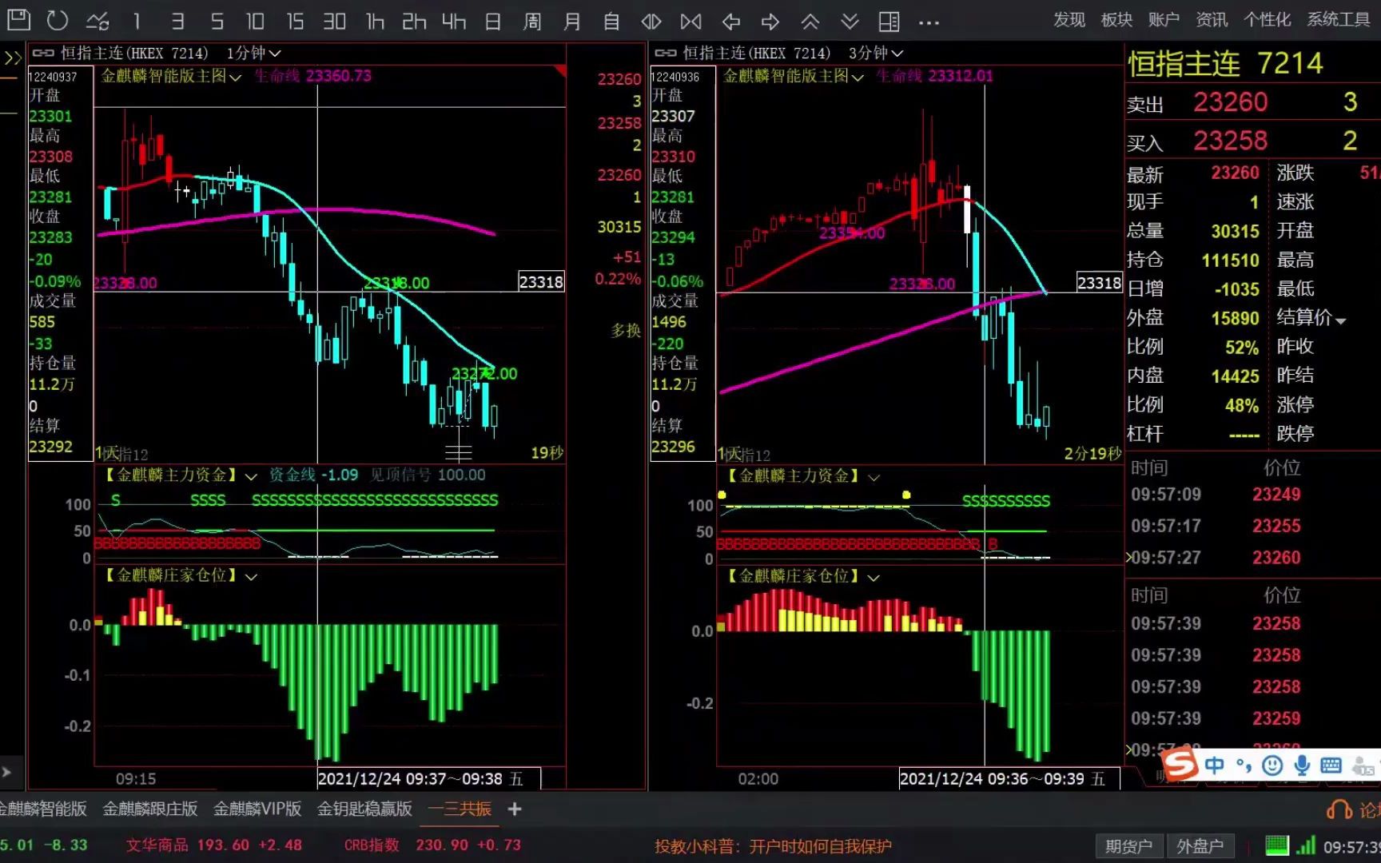Image resolution: width=1381 pixels, height=863 pixels.
Task: Click the double up chevron icon
Action: pyautogui.click(x=810, y=22)
